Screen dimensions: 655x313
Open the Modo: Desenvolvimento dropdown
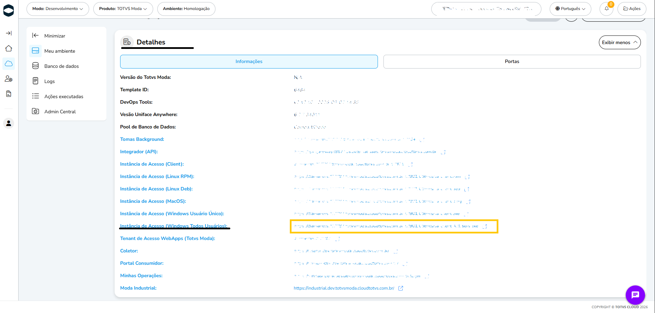[58, 9]
